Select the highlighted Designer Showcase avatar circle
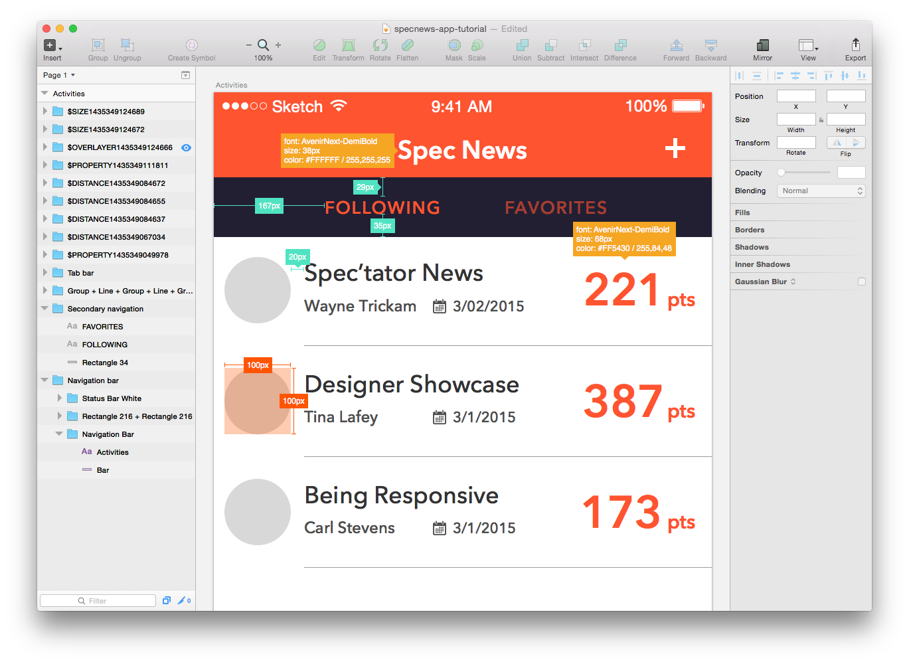Viewport: 909px width, 664px height. coord(258,401)
